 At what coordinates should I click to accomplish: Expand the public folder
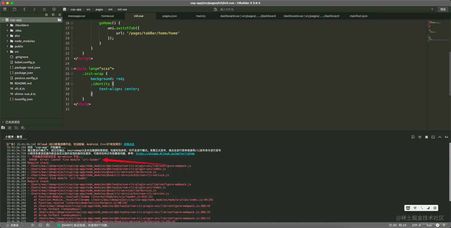(x=7, y=46)
